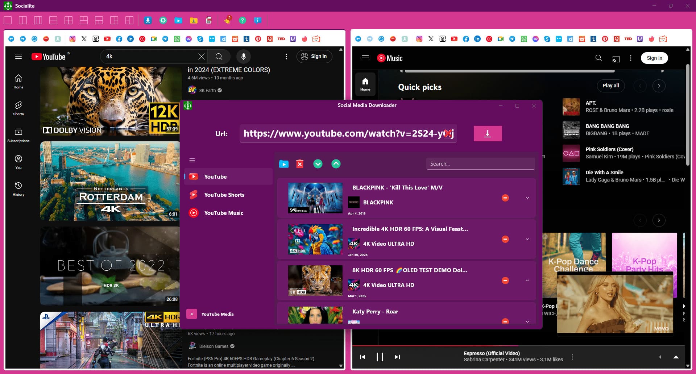Click Play all in Quick picks
The width and height of the screenshot is (696, 374).
point(611,86)
